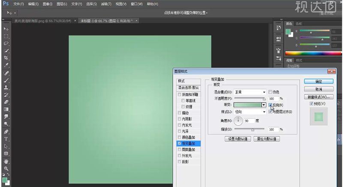Select the History Brush tool
Image resolution: width=343 pixels, height=187 pixels.
point(6,95)
